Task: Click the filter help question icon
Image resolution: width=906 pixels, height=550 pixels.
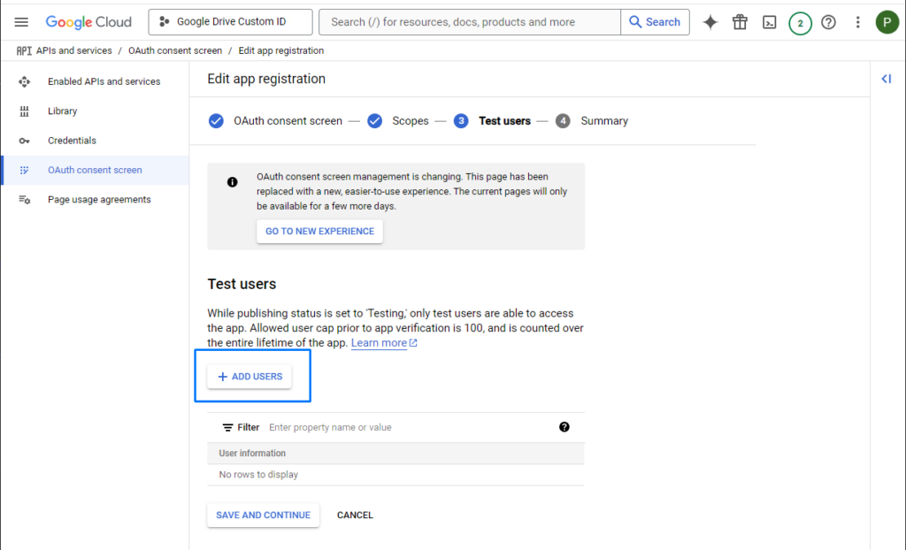Action: point(564,427)
